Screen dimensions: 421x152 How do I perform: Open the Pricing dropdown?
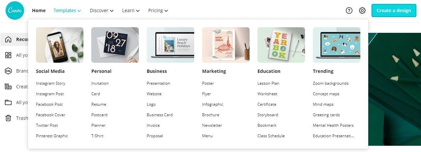click(158, 11)
